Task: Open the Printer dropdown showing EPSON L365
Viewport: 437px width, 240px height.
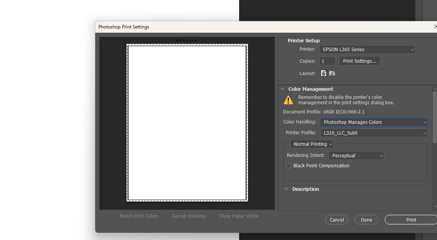Action: 367,49
